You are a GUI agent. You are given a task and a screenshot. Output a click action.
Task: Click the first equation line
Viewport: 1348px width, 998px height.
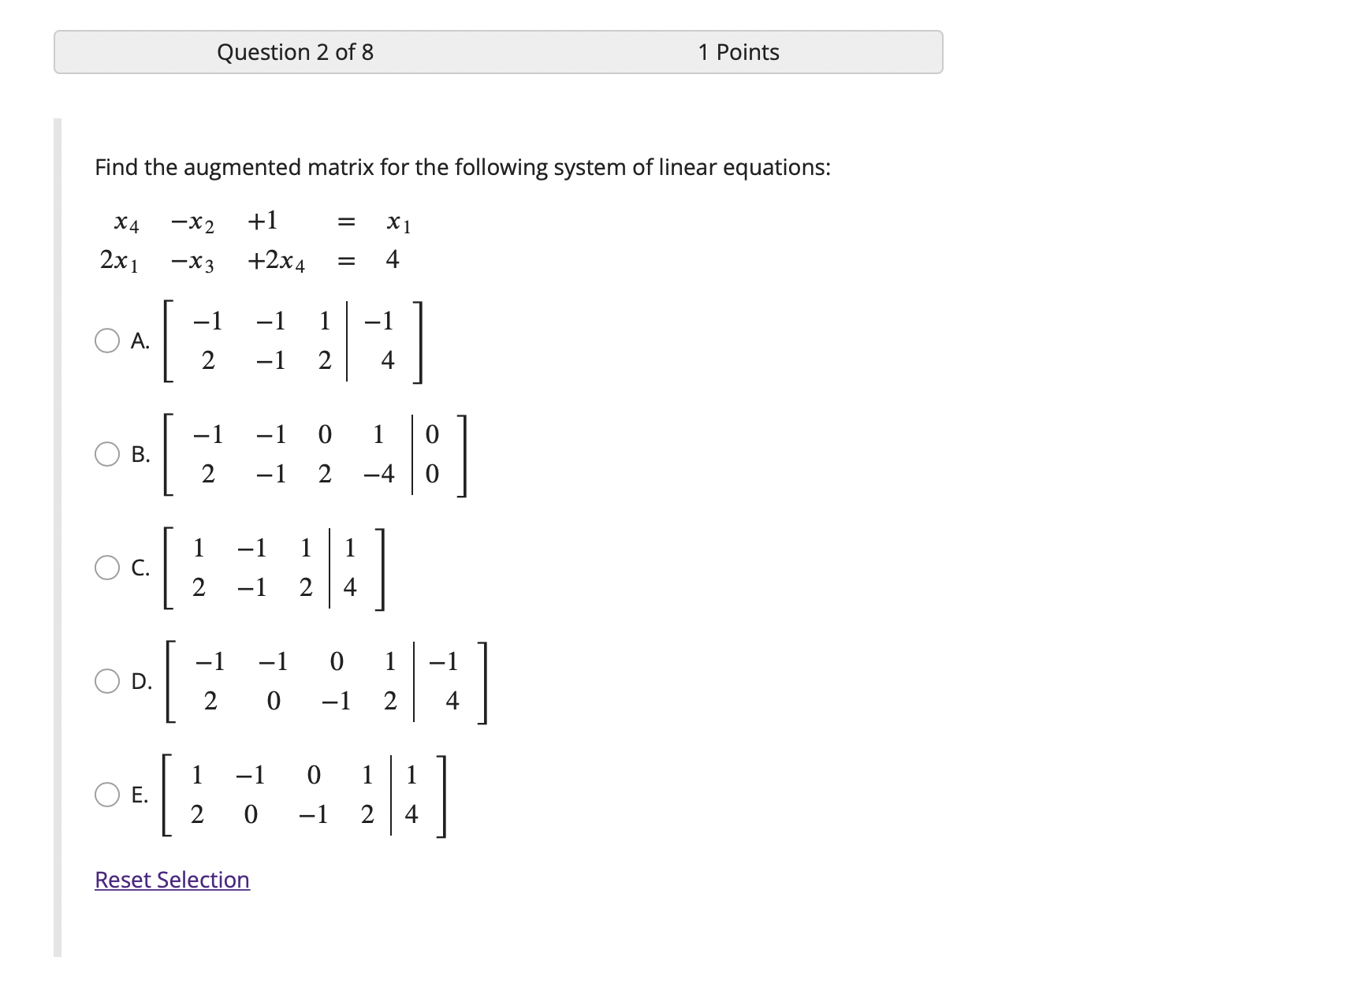260,222
